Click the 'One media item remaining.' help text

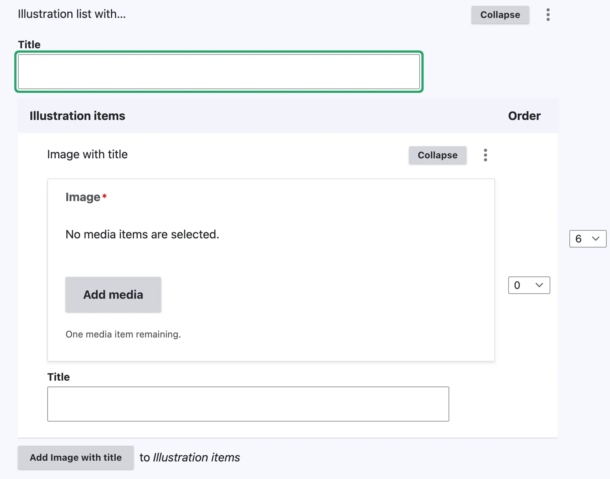pos(123,334)
